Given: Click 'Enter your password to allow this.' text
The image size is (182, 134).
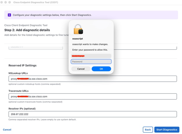Looking at the screenshot, I should click(x=90, y=50).
